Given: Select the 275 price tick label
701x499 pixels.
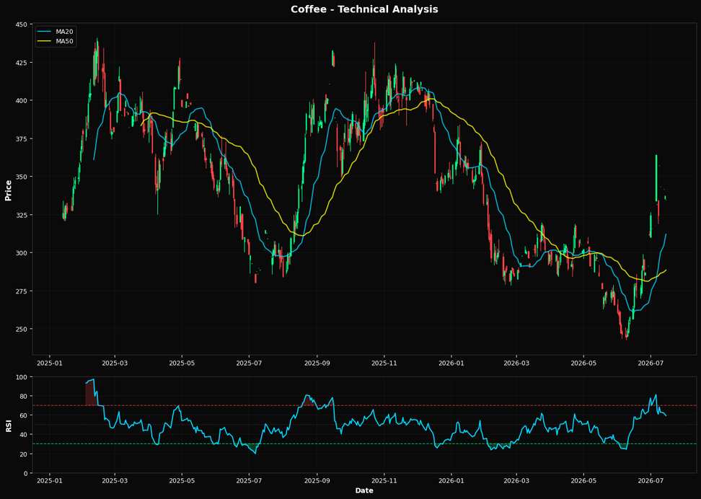Looking at the screenshot, I should point(22,291).
